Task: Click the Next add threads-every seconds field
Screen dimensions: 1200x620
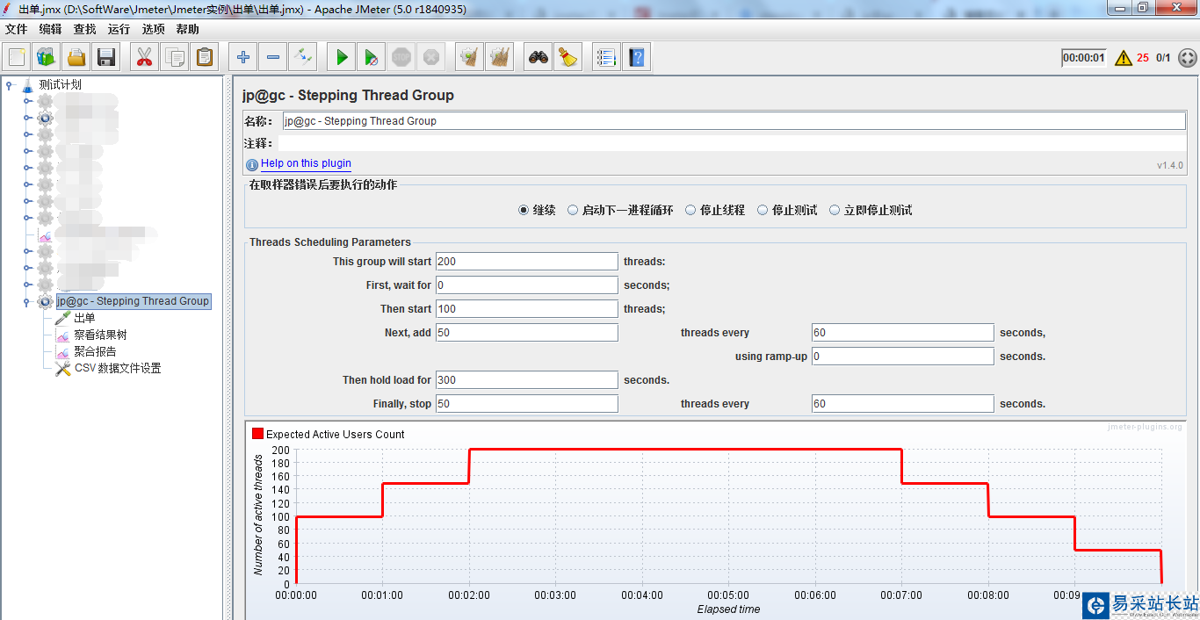Action: coord(903,333)
